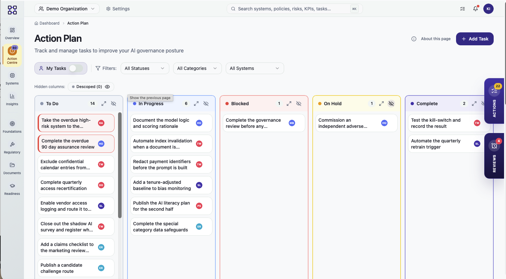The image size is (506, 279).
Task: Open the notifications bell
Action: click(476, 9)
